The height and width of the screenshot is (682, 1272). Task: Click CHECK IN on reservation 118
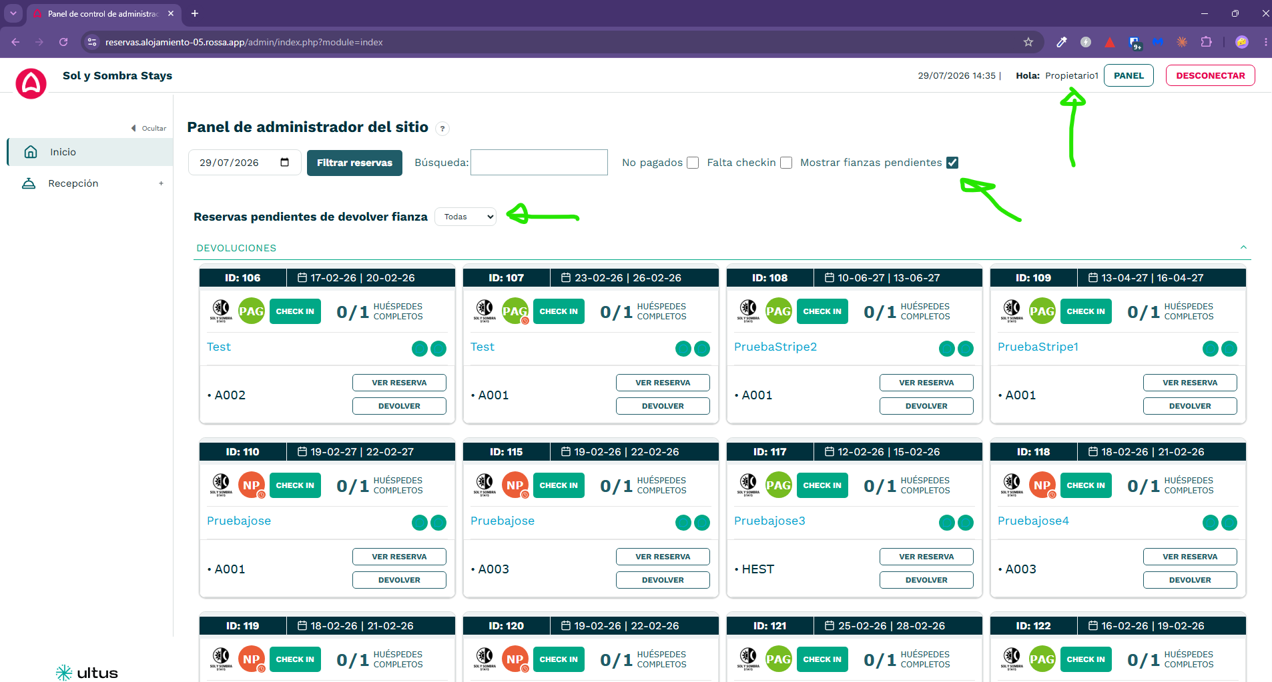[x=1086, y=485]
